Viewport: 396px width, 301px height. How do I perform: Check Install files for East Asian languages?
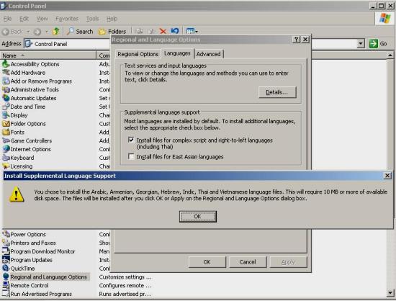131,156
